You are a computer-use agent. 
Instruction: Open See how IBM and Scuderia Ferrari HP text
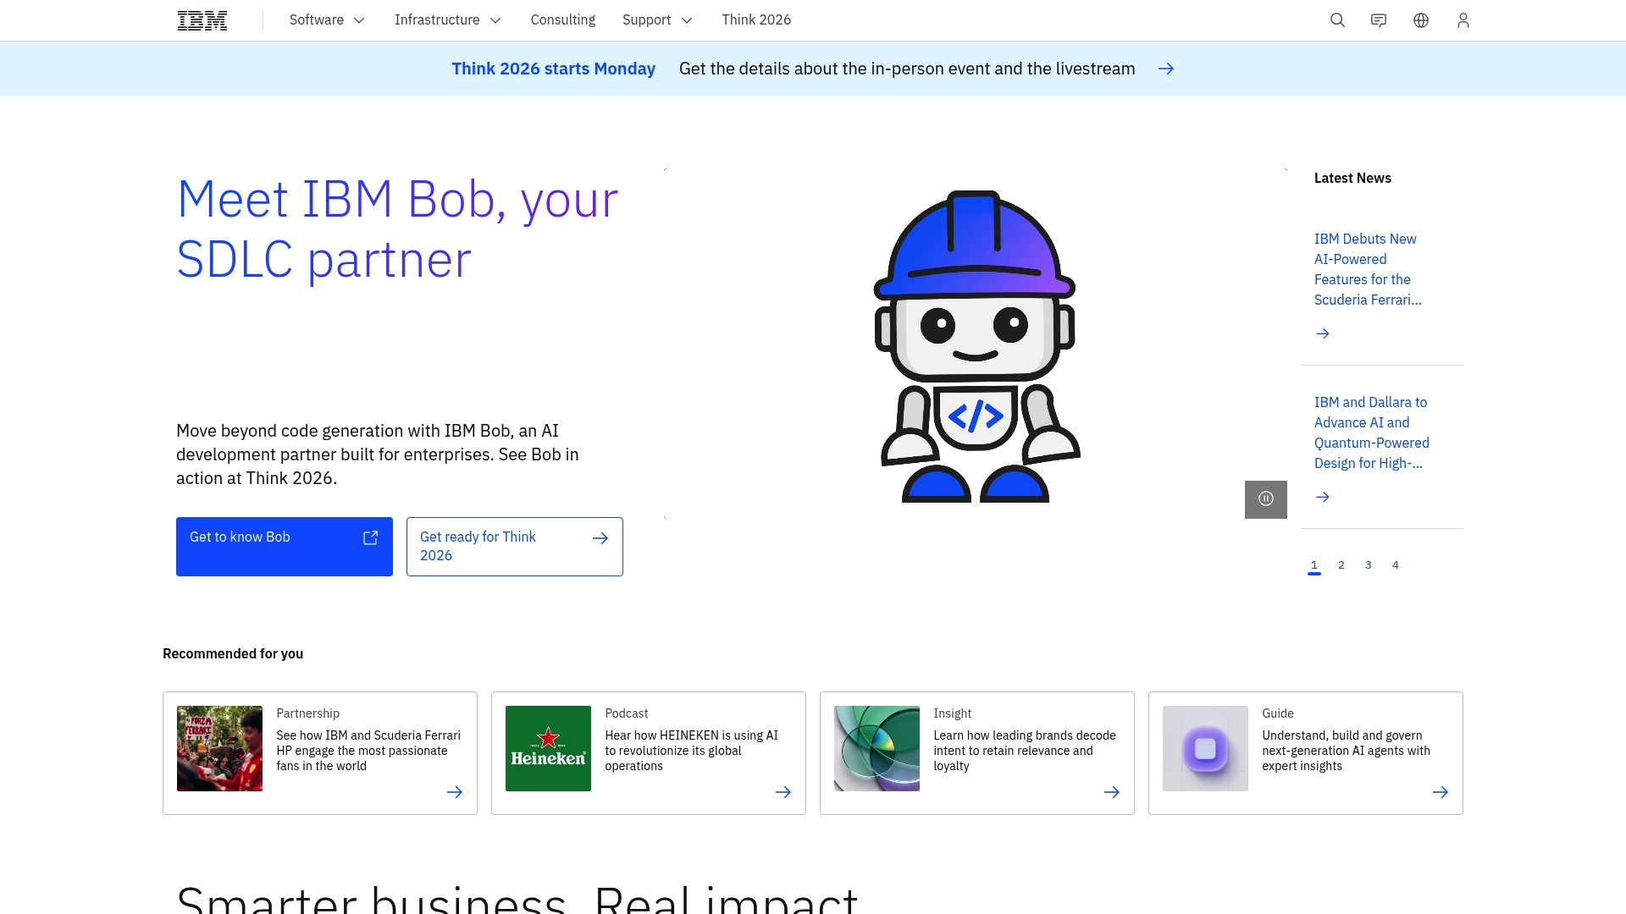tap(368, 752)
